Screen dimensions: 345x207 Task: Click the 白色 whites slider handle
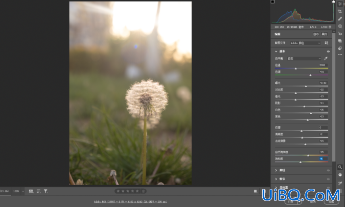(x=311, y=114)
